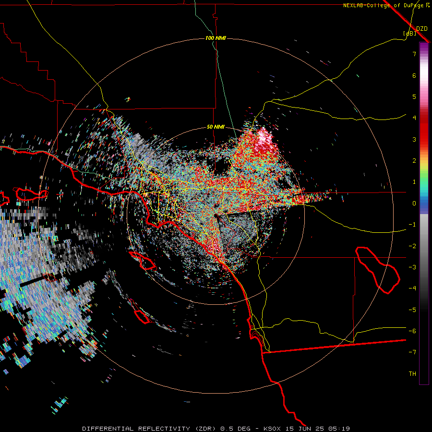Select the -2 value on the scale
Viewport: 432px width, 432px height.
pos(412,246)
